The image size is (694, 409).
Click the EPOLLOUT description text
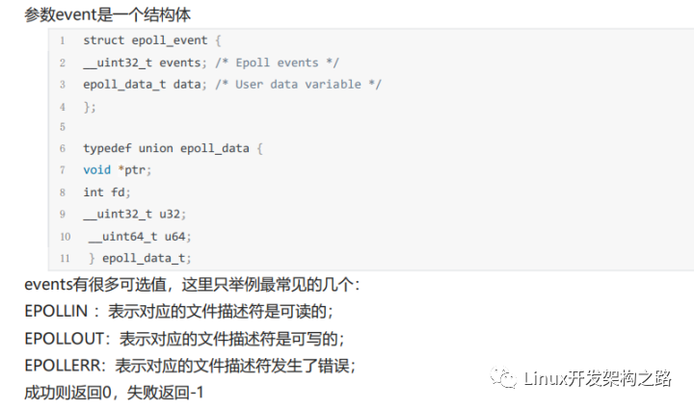pos(184,339)
